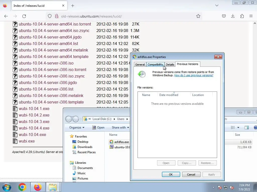Click the Explorer back navigation button
The width and height of the screenshot is (257, 192).
[69, 119]
